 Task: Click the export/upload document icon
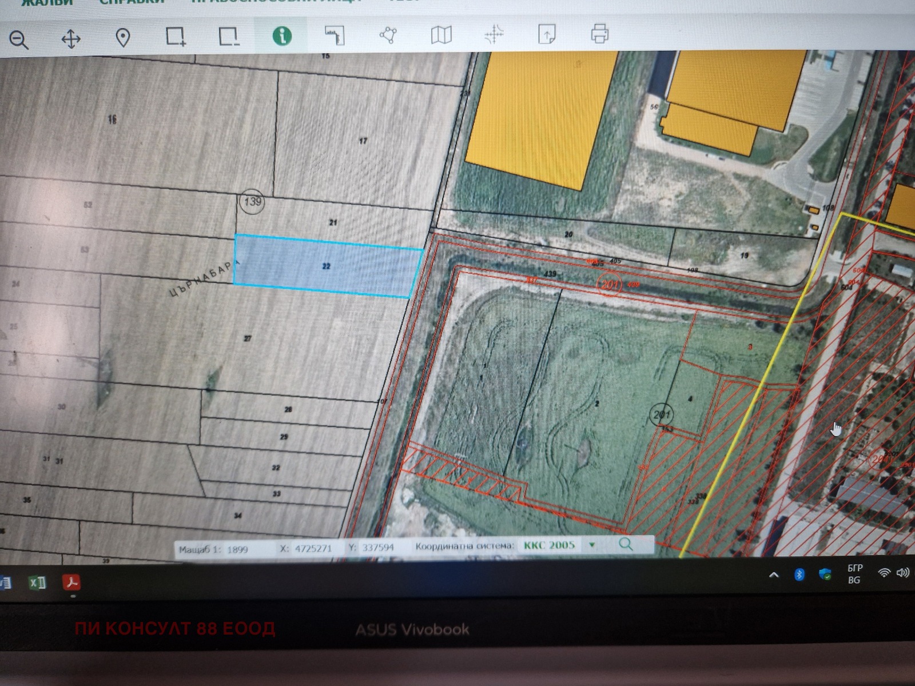(547, 34)
